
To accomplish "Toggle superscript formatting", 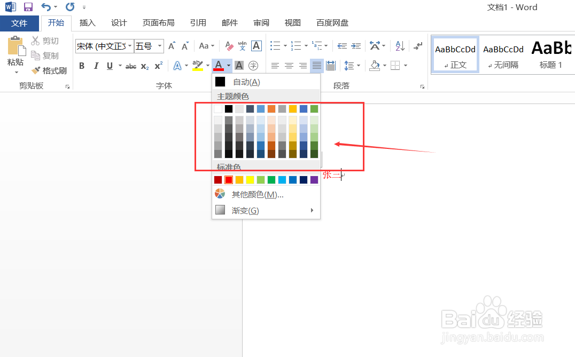I will pos(158,66).
